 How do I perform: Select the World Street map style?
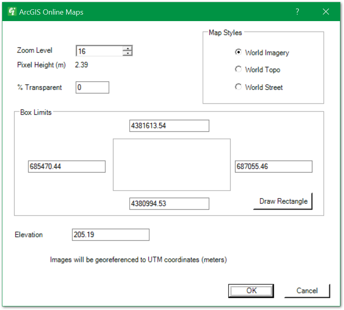pos(238,87)
